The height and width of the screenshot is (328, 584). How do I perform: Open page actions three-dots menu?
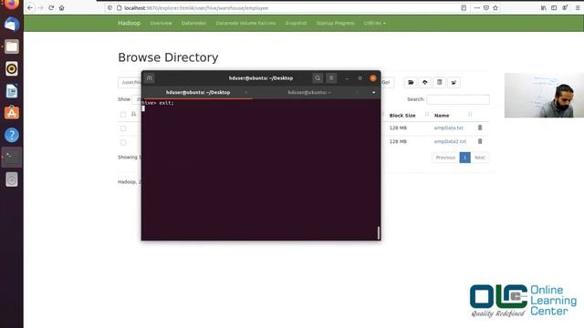pyautogui.click(x=476, y=8)
